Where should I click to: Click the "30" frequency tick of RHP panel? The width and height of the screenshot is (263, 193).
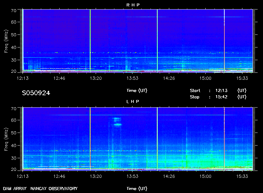pos(14,60)
